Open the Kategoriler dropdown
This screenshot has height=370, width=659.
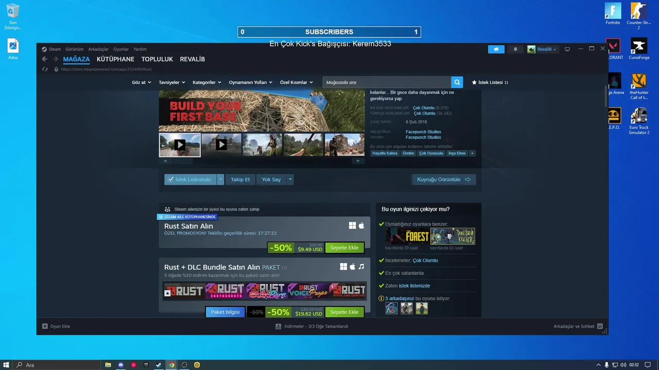pos(206,82)
